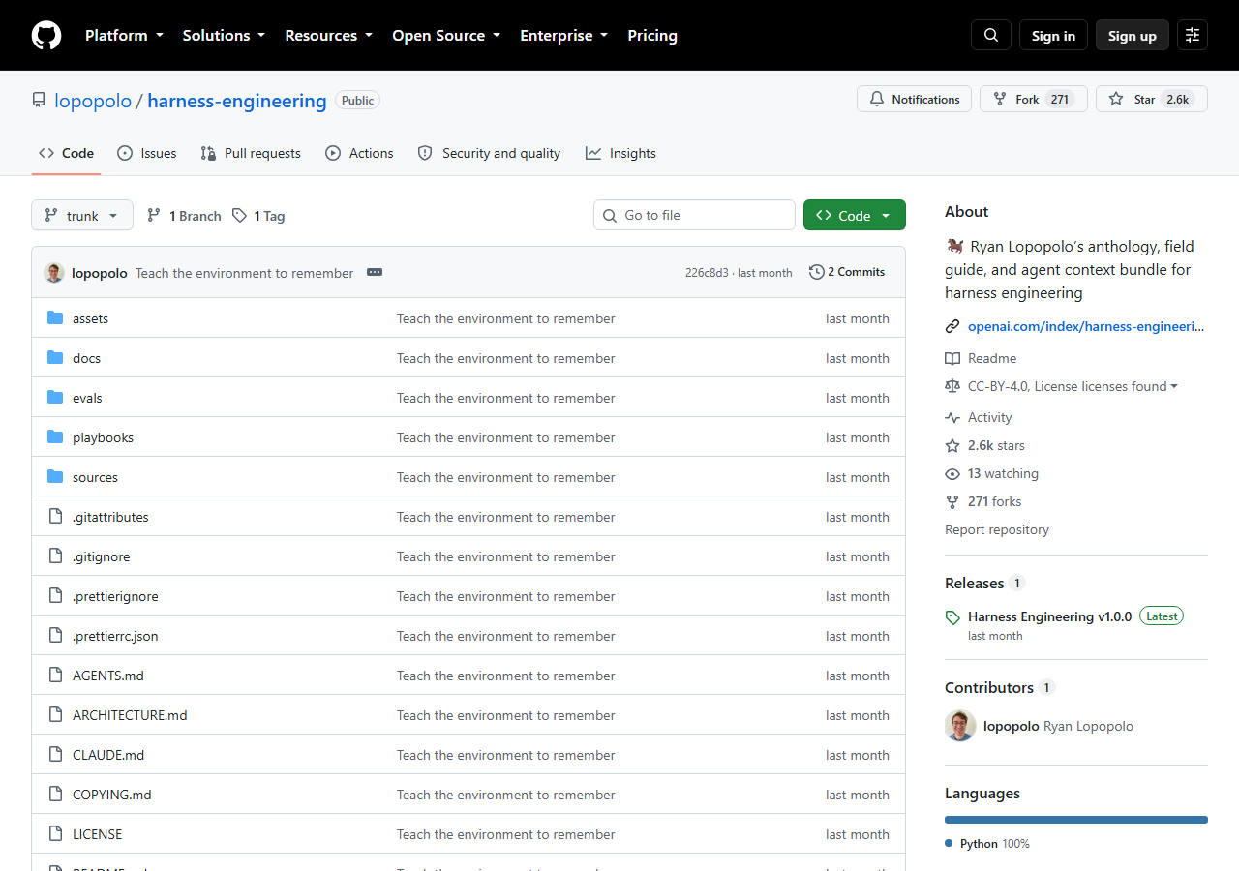Click the pulse icon beside Activity
The height and width of the screenshot is (871, 1239).
952,417
